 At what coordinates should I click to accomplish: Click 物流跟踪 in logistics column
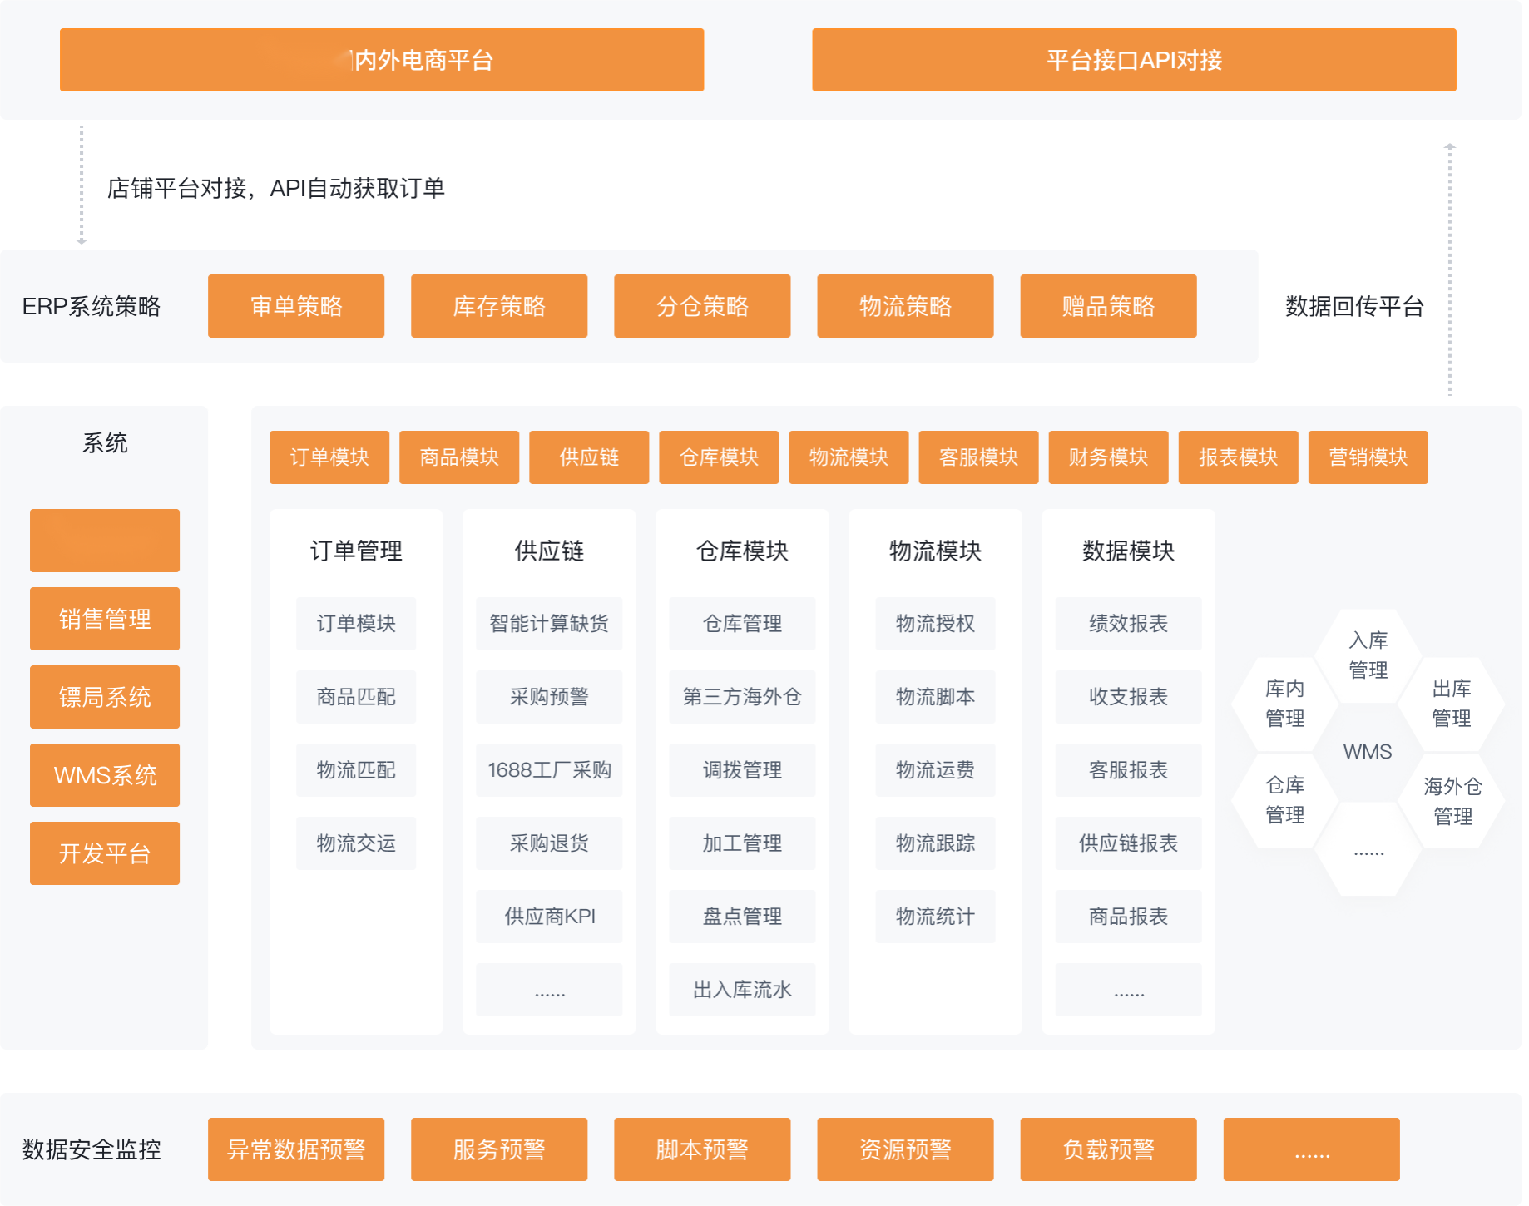click(x=935, y=843)
